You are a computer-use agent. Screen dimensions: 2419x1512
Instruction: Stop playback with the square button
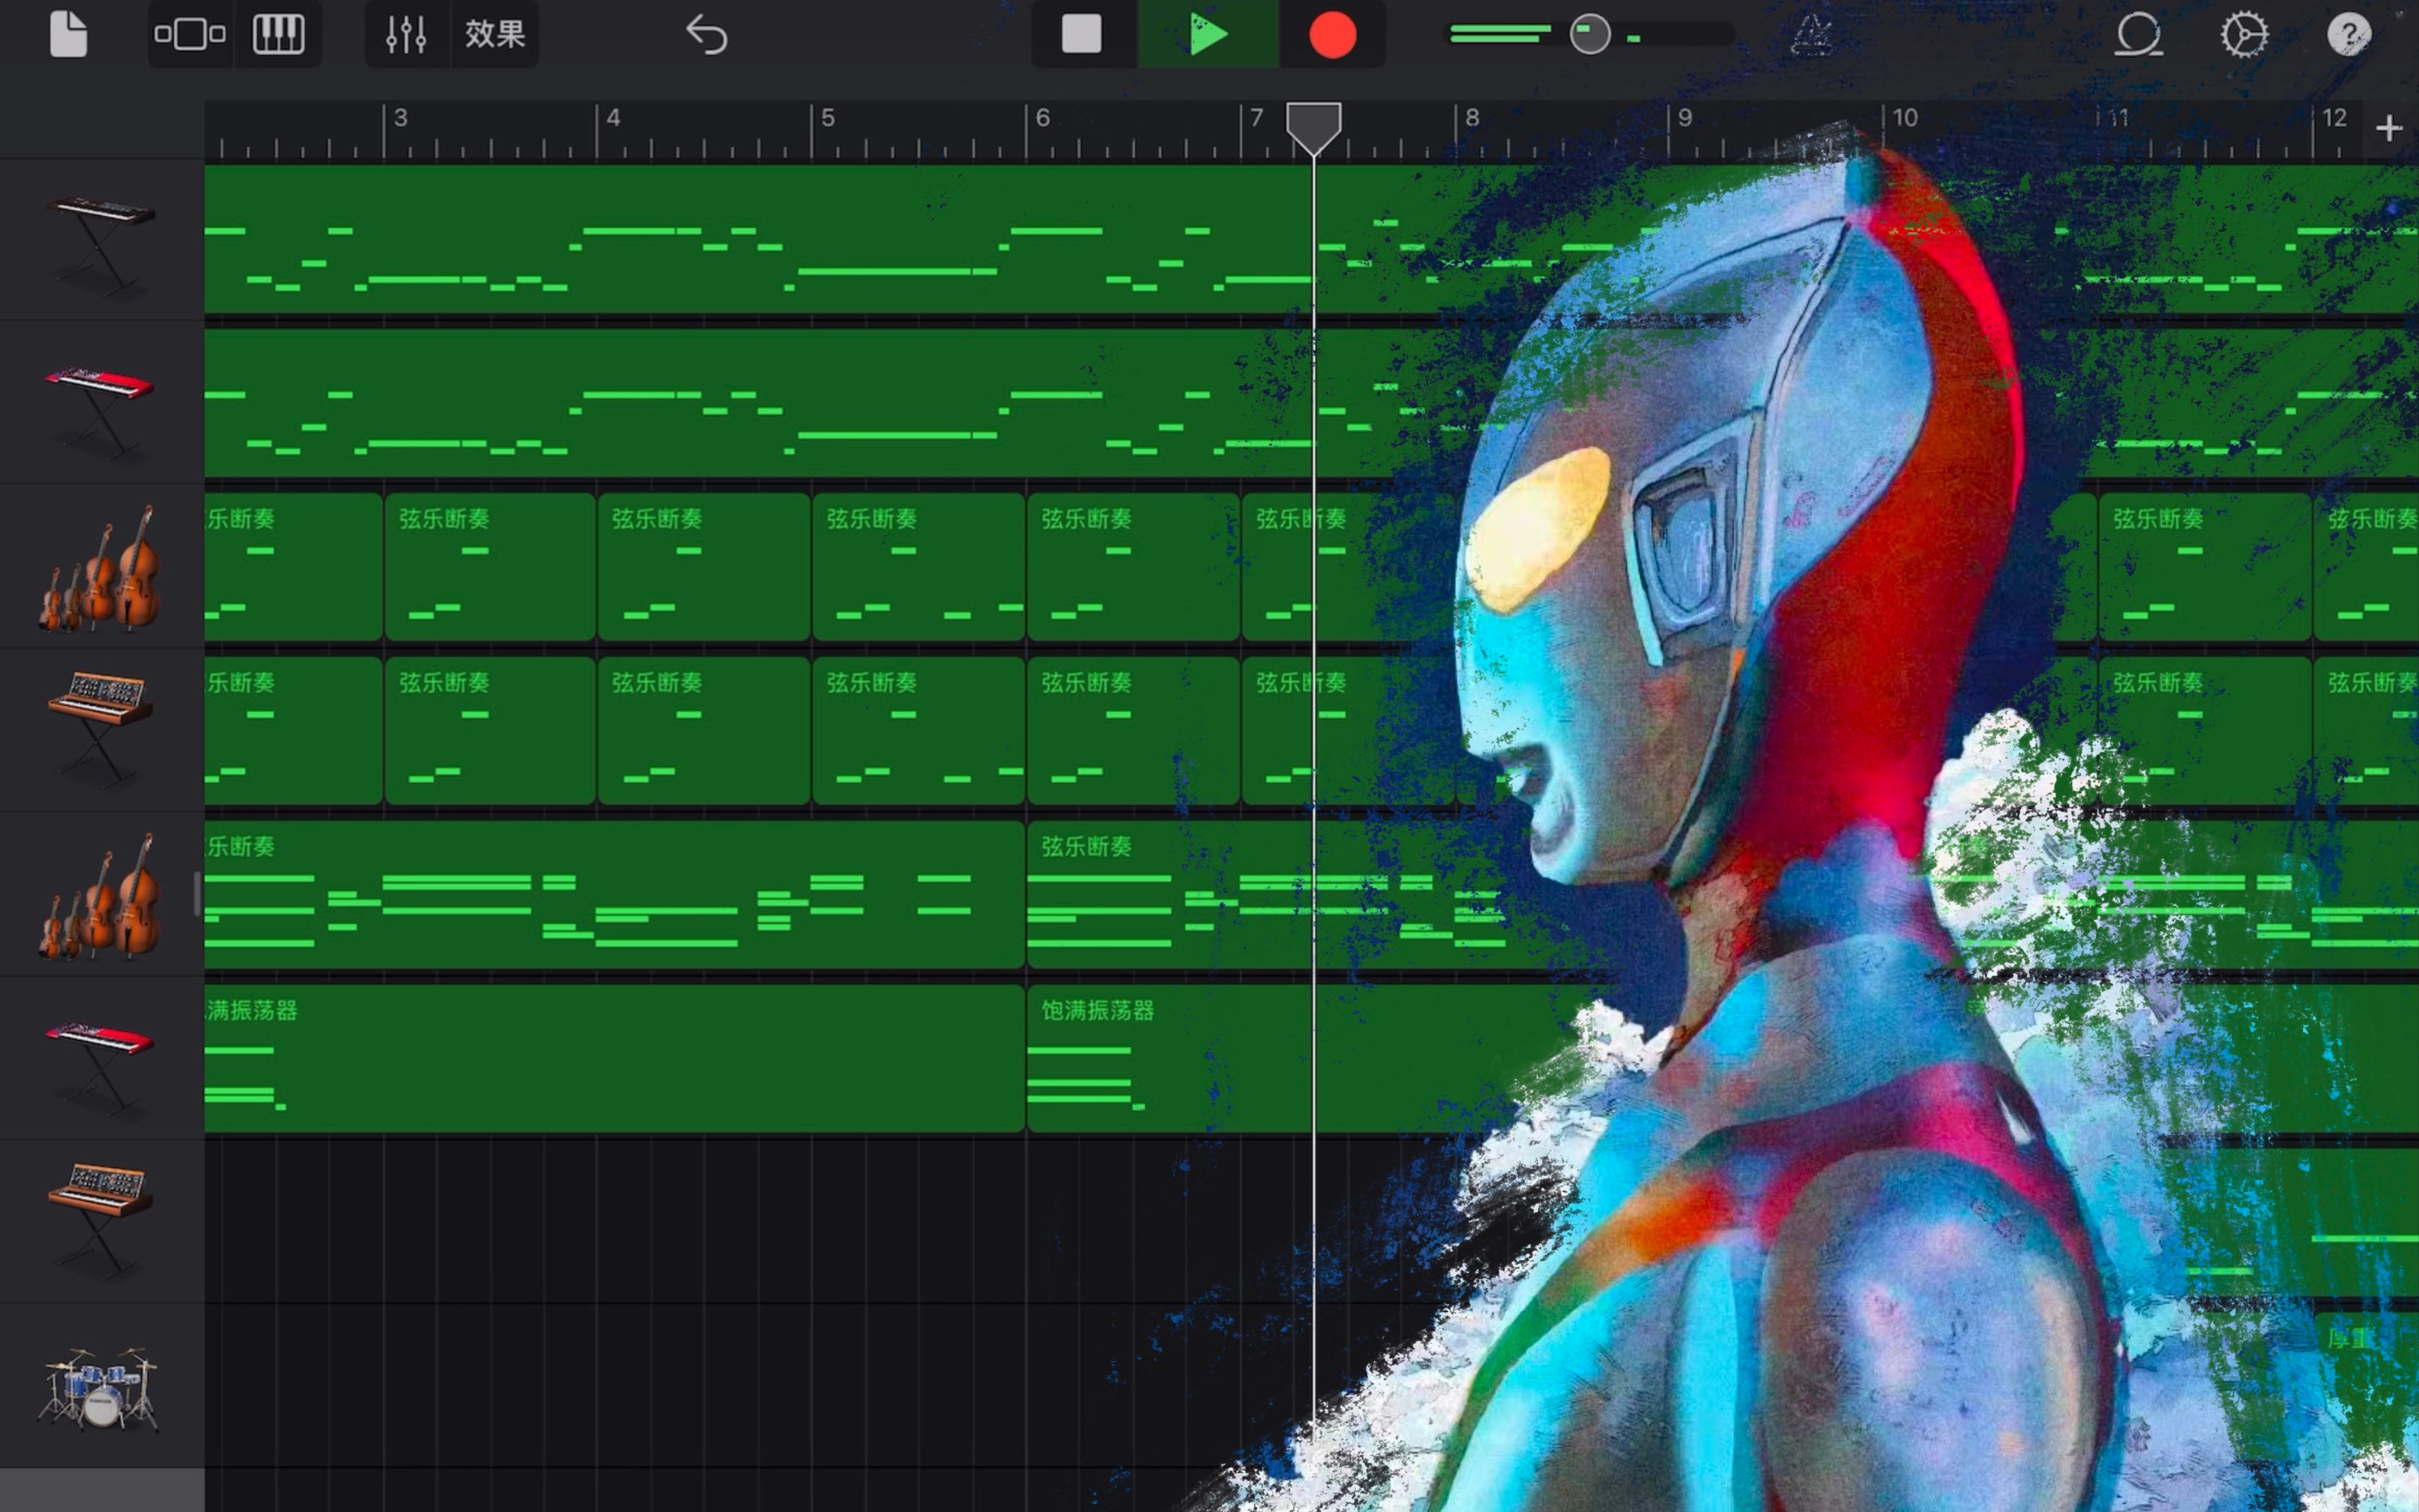(1081, 34)
